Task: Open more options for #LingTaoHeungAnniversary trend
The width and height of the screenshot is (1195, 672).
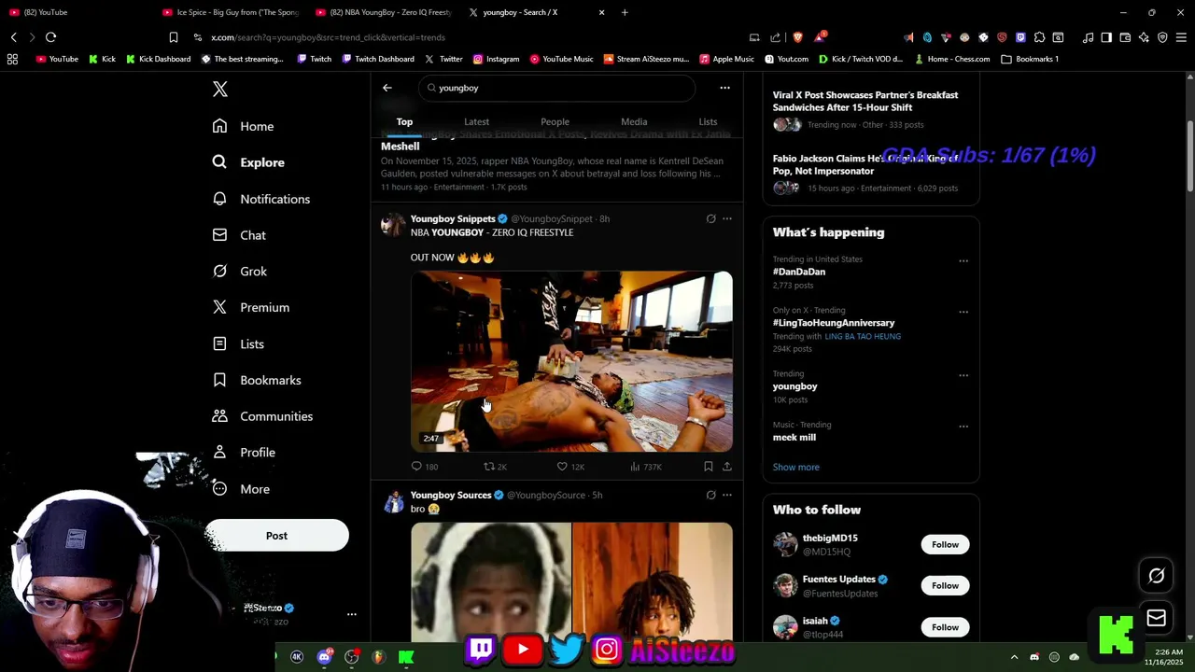Action: [x=963, y=313]
